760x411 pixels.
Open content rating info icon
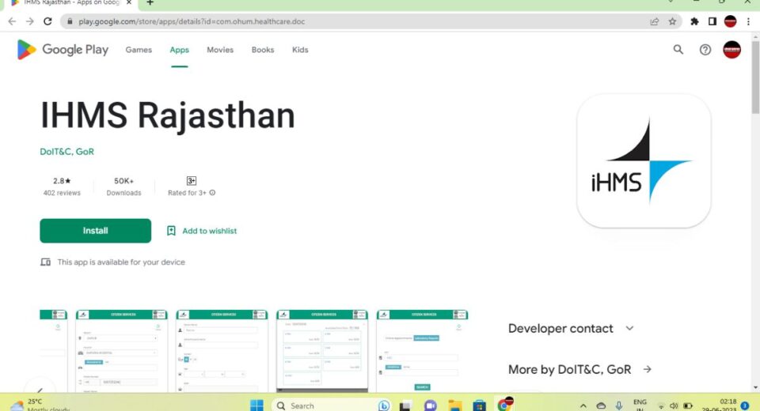(212, 193)
